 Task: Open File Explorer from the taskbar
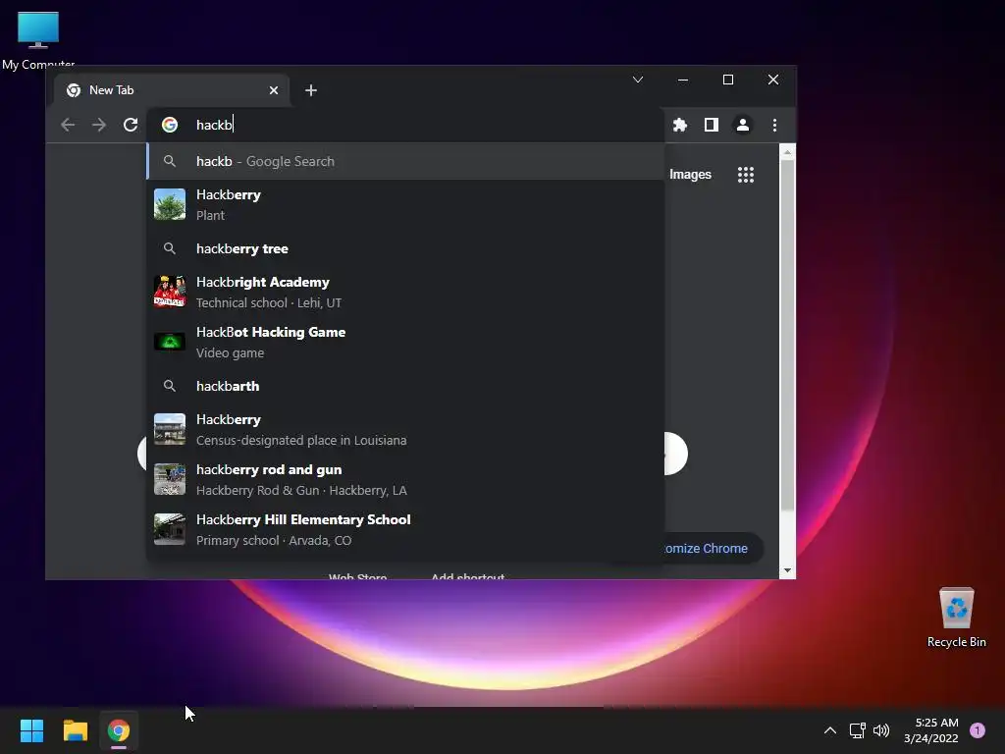point(75,730)
